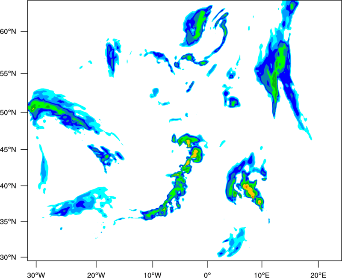Click the 60°N latitude label
The height and width of the screenshot is (278, 342).
(8, 31)
